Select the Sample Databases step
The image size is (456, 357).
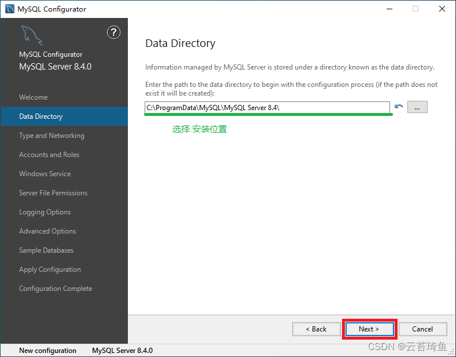(64, 250)
